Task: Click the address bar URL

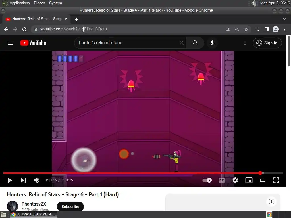Action: point(74,29)
